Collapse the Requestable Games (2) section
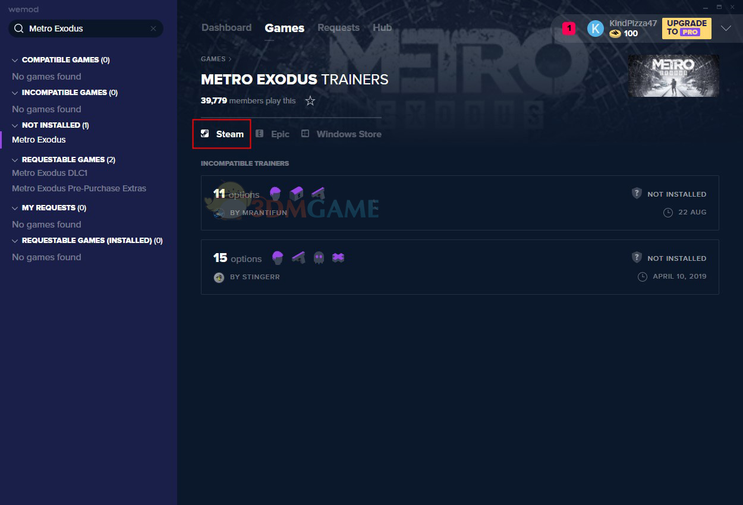 15,160
